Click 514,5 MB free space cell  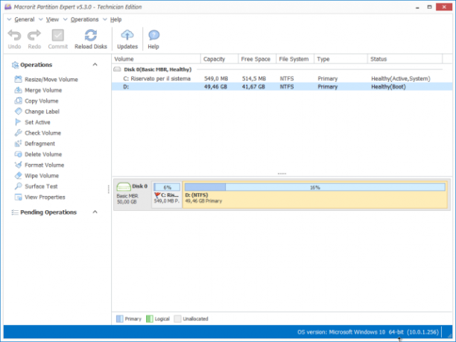coord(254,78)
